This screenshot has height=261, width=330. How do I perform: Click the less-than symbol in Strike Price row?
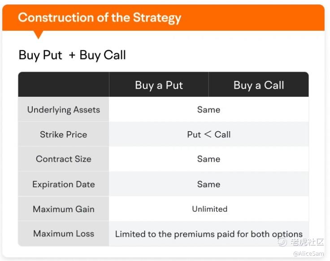tap(208, 134)
